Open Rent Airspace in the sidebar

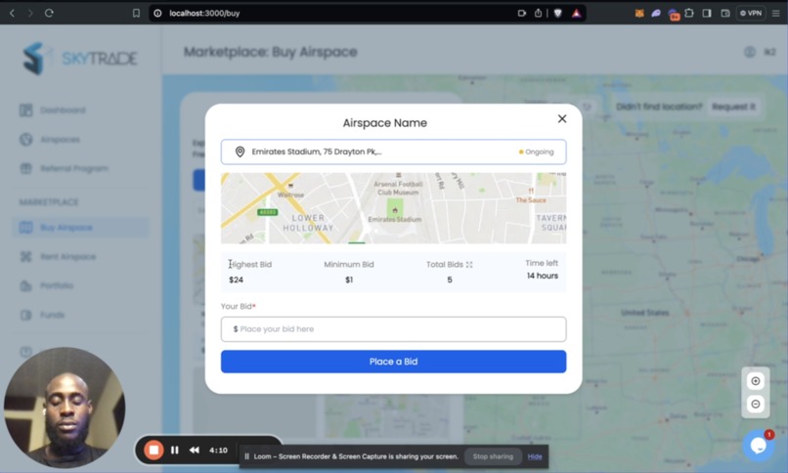pyautogui.click(x=67, y=257)
